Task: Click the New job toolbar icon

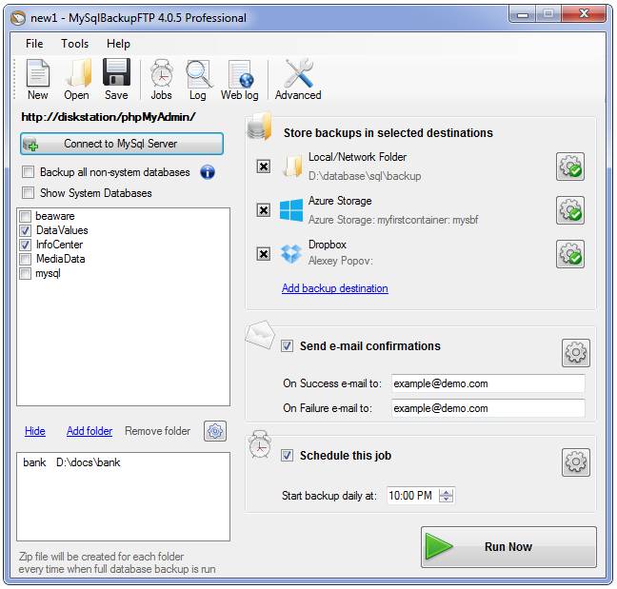Action: click(38, 79)
